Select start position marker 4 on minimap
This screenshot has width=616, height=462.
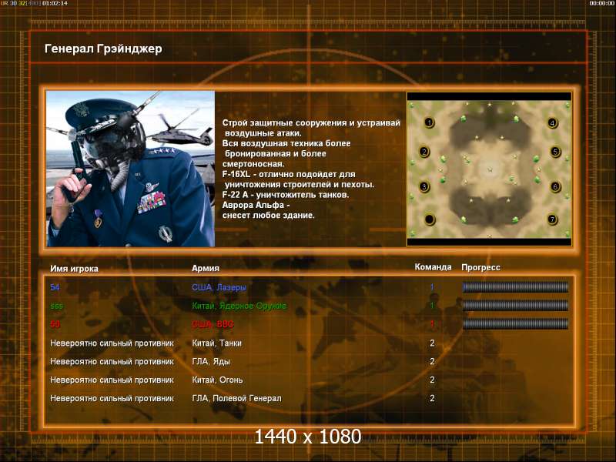552,123
